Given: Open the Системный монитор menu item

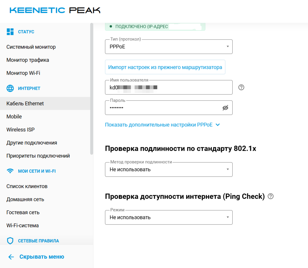Looking at the screenshot, I should coord(31,47).
